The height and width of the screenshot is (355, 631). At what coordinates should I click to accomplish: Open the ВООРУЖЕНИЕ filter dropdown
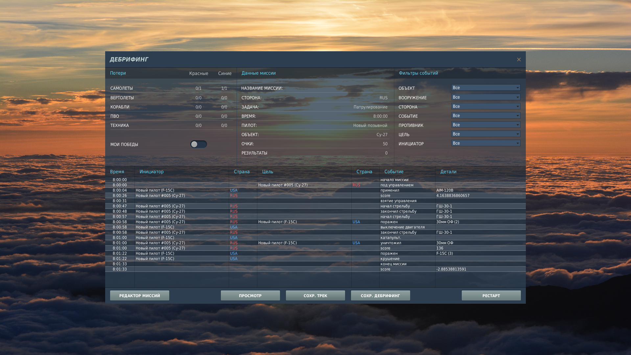[486, 97]
